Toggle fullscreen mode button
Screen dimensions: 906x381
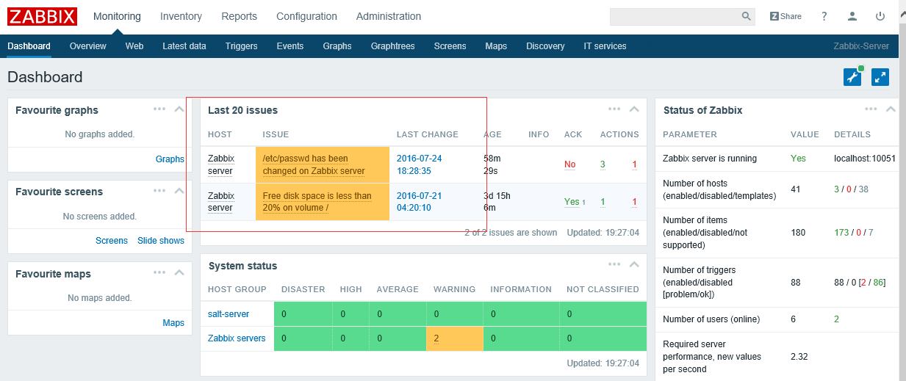coord(880,77)
